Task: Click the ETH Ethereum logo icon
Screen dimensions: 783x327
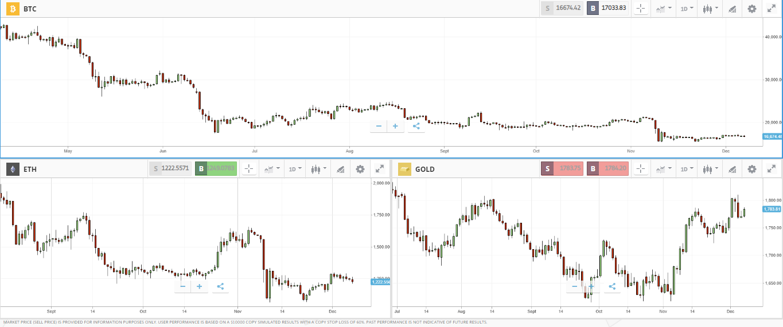Action: (13, 169)
